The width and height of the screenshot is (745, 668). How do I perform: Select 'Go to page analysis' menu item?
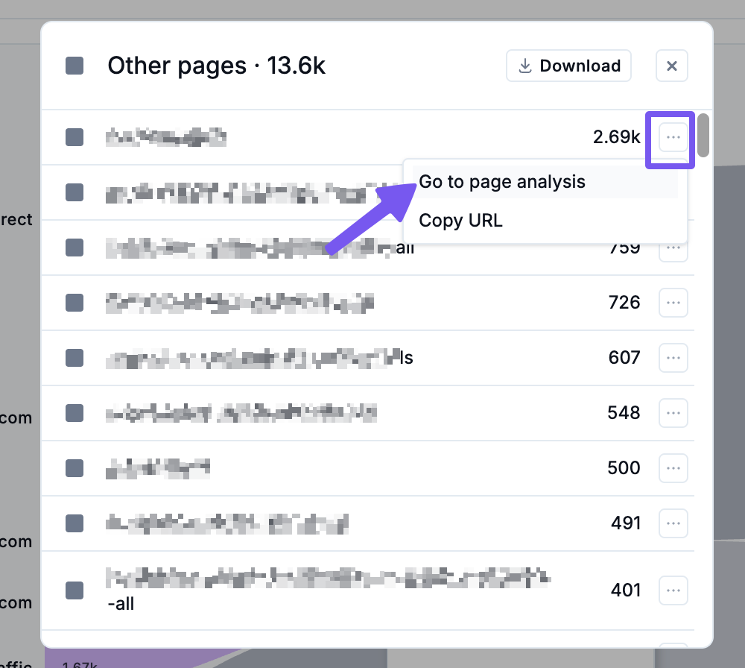coord(502,182)
